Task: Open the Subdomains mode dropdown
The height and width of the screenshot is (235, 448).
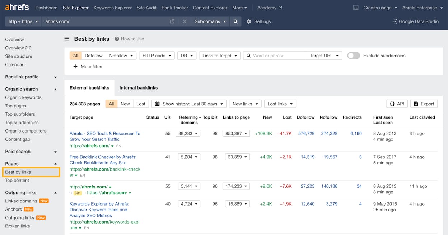Action: pyautogui.click(x=210, y=21)
